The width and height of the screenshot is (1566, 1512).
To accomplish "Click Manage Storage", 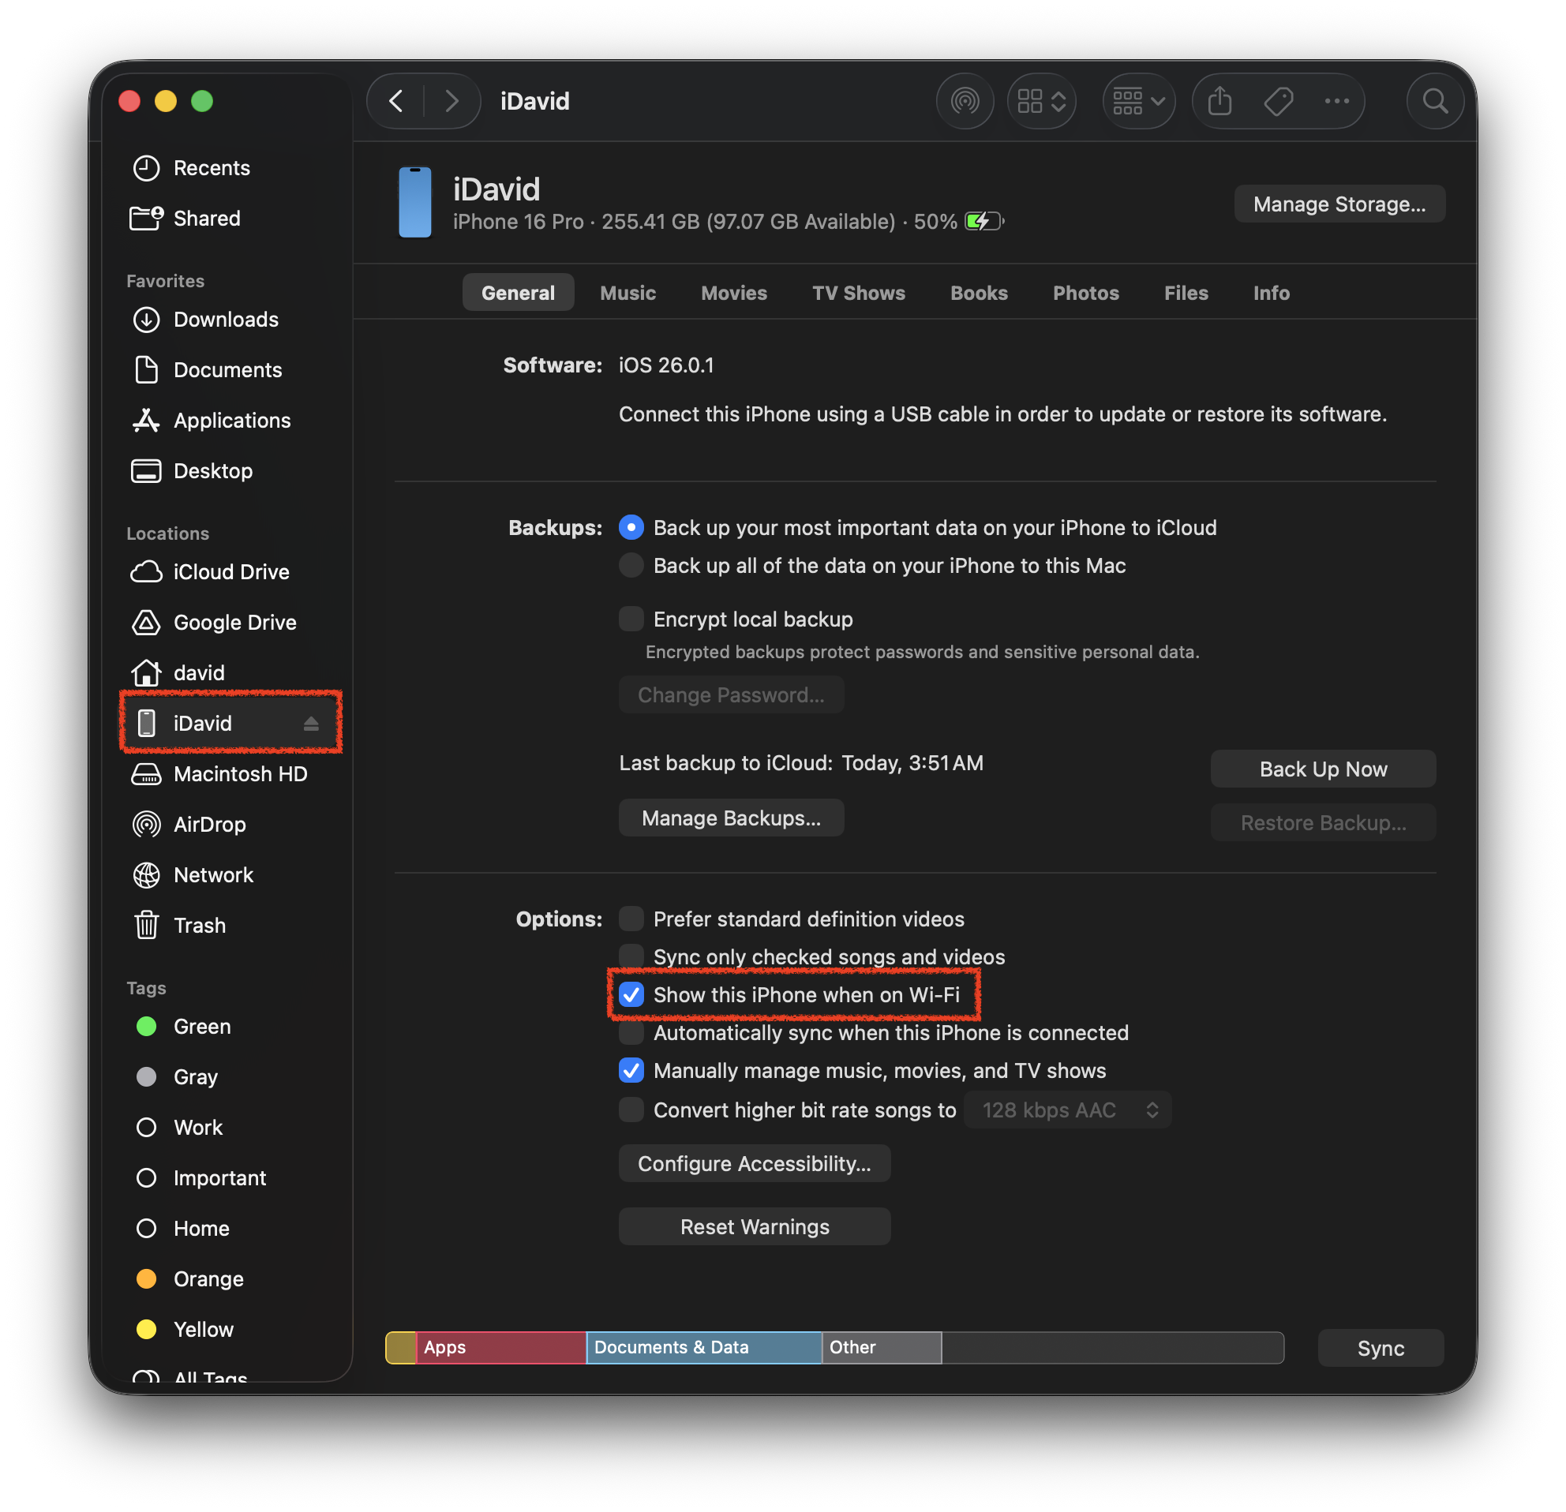I will coord(1339,204).
